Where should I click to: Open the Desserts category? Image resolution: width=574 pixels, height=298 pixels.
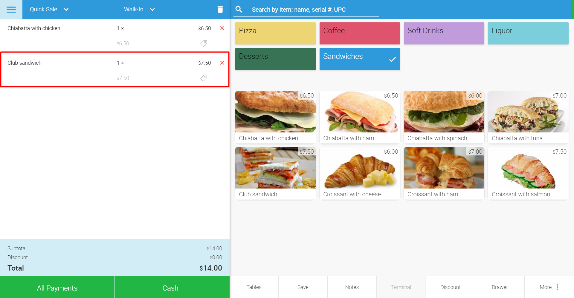point(275,59)
